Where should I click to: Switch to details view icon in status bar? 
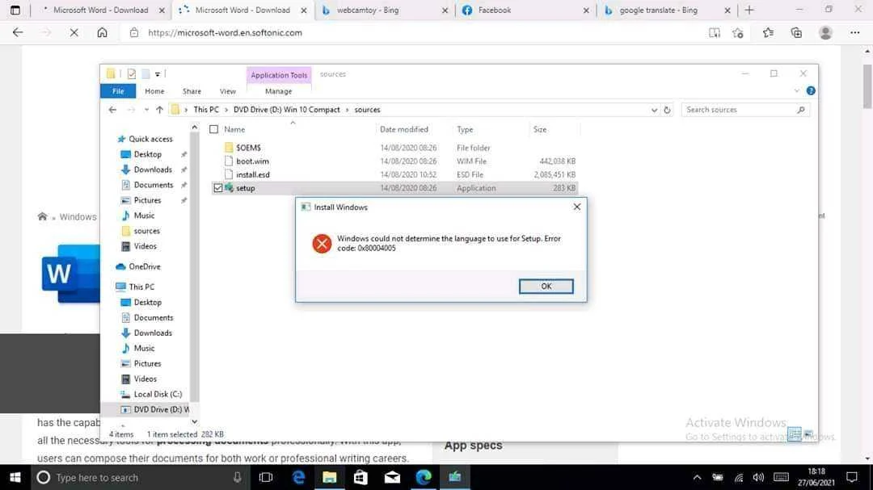795,433
